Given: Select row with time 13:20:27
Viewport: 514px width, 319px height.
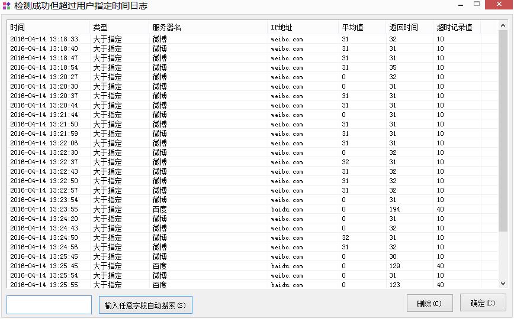Looking at the screenshot, I should [x=252, y=77].
